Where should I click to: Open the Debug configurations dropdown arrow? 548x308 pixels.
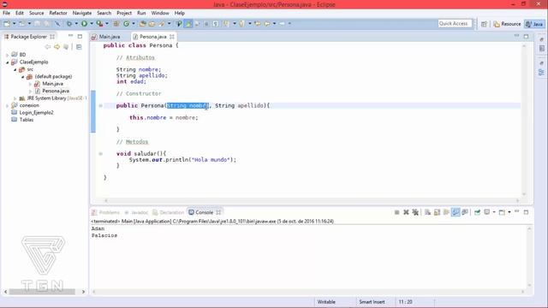pos(76,23)
